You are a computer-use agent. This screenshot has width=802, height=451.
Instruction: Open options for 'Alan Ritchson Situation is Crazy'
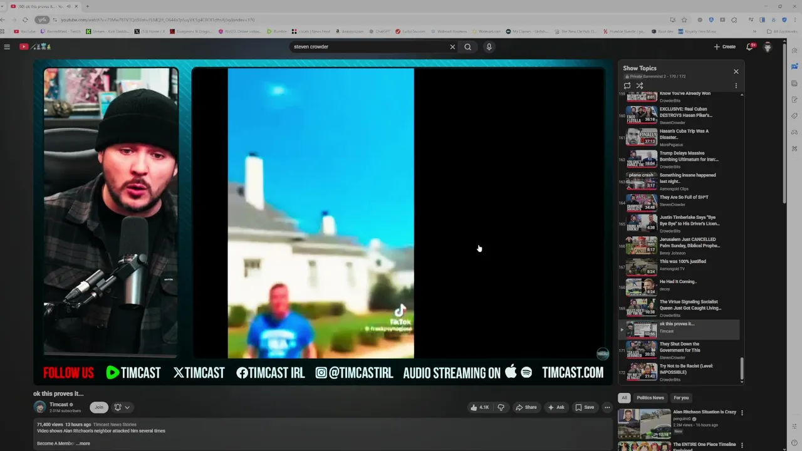742,413
